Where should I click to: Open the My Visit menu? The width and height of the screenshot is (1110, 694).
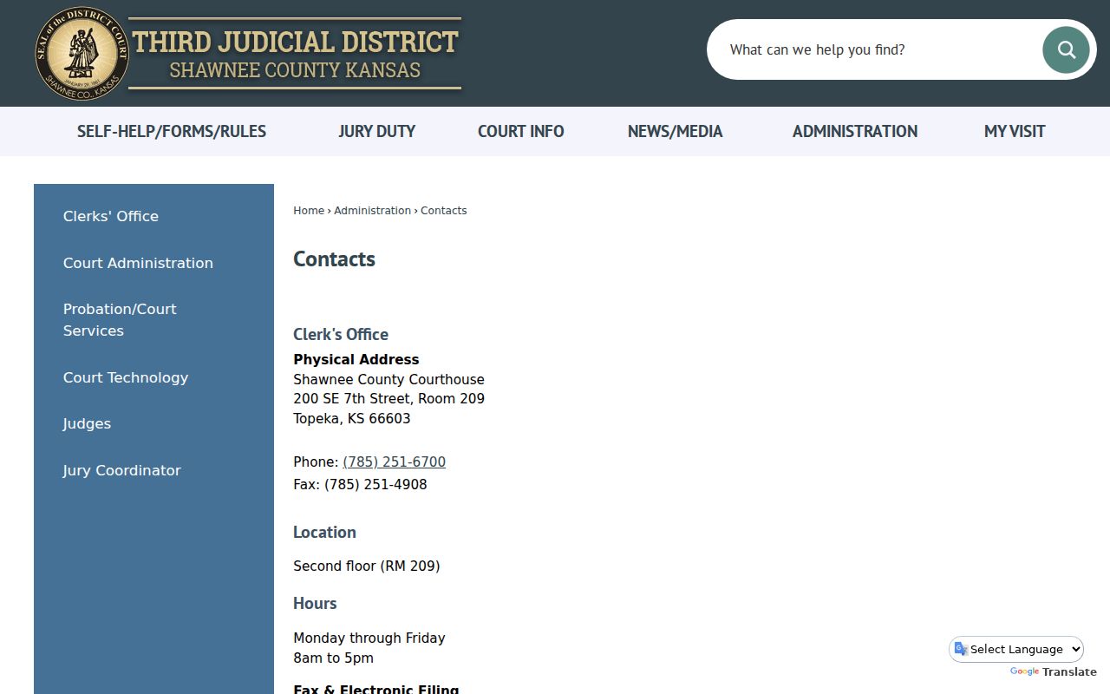(1015, 131)
